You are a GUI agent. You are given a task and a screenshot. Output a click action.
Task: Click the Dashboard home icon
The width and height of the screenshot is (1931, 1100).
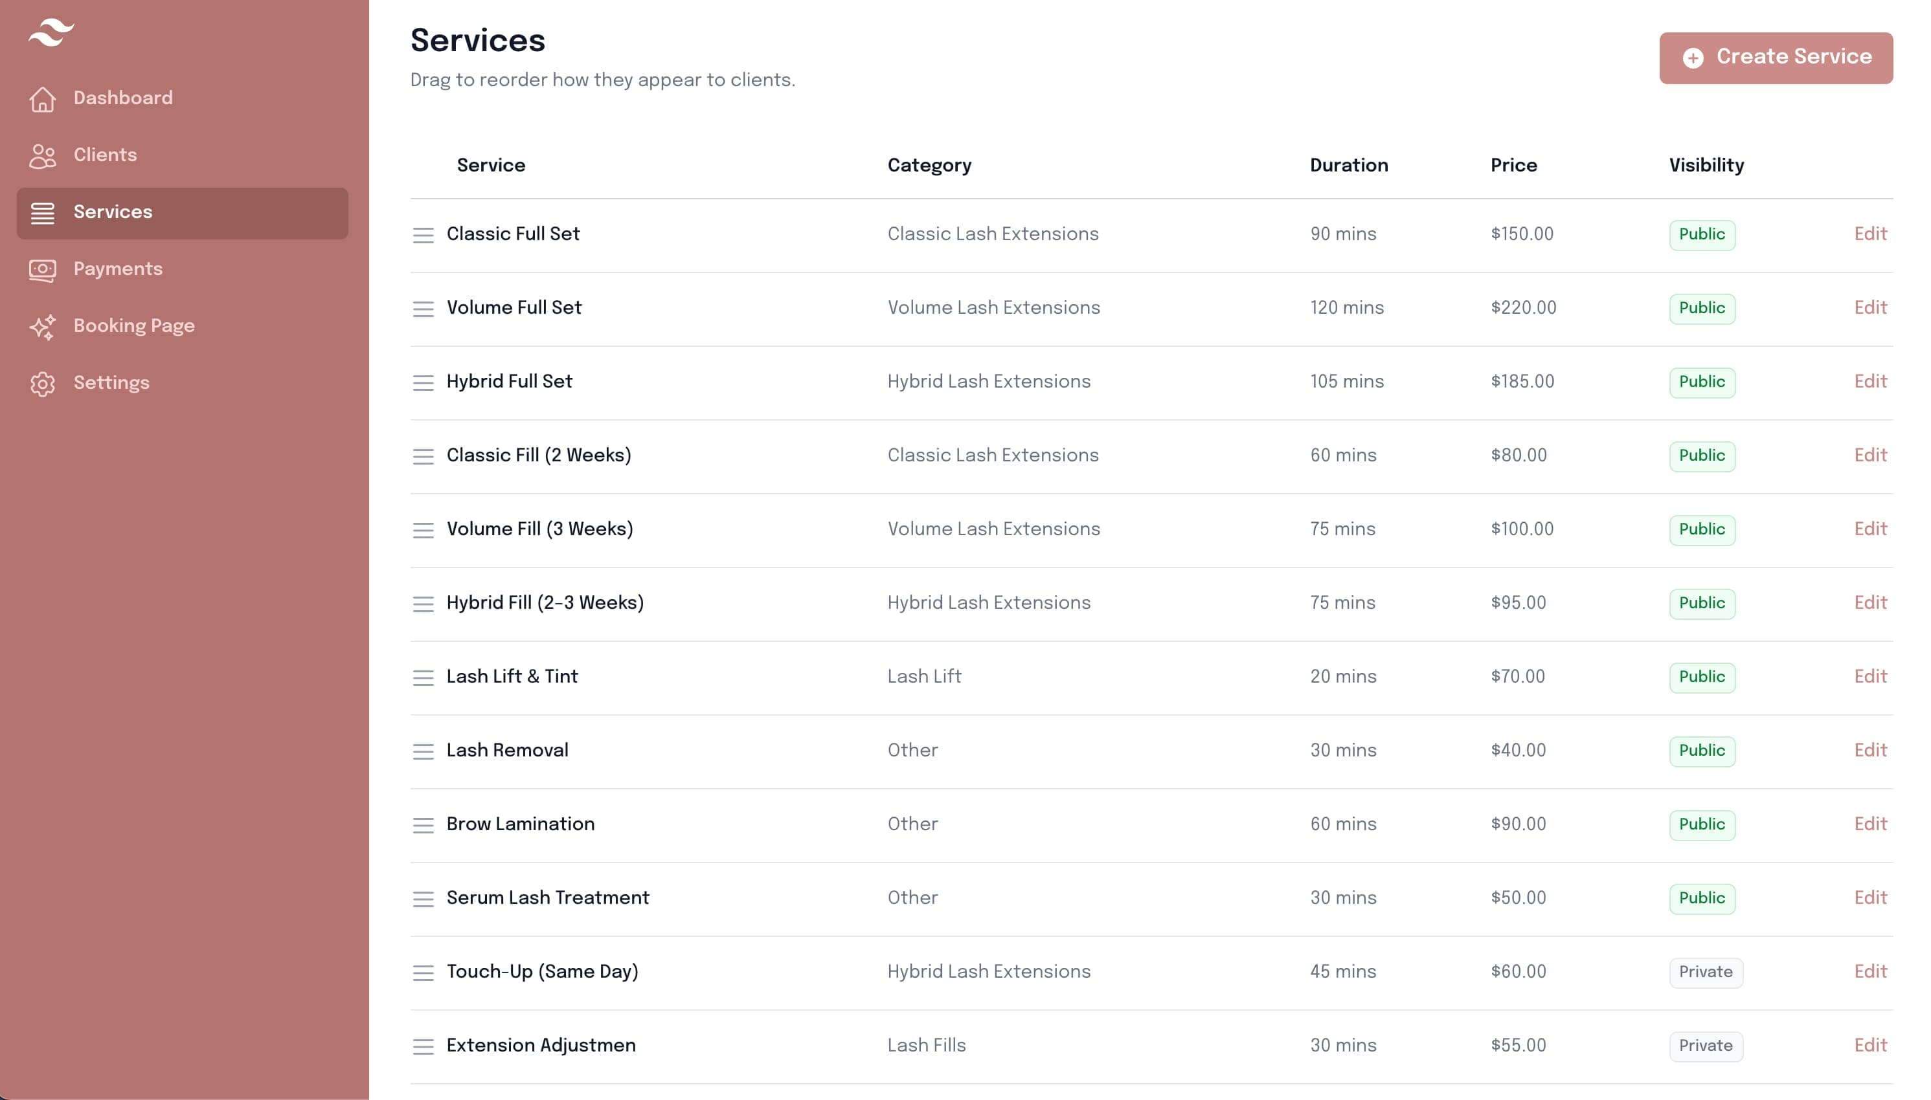42,98
